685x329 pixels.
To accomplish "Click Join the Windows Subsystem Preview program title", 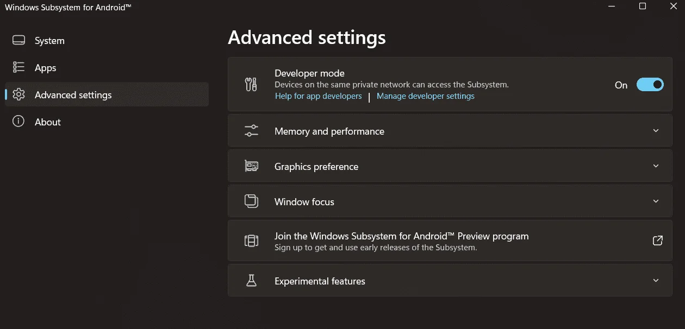I will (x=402, y=236).
